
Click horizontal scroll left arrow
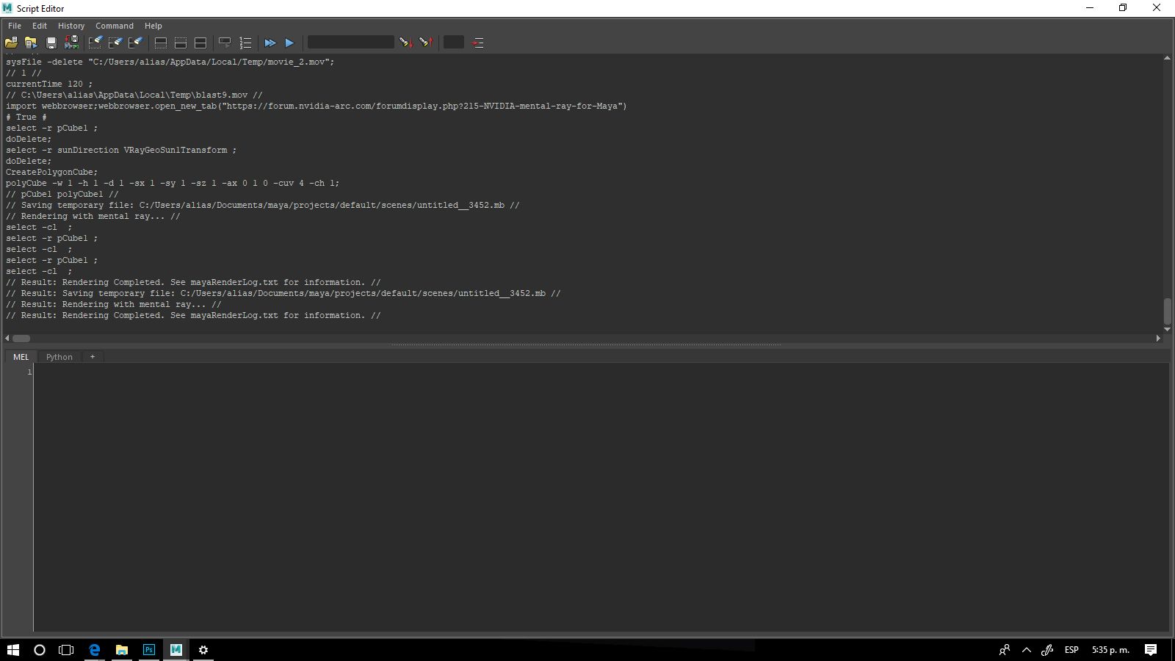tap(7, 339)
